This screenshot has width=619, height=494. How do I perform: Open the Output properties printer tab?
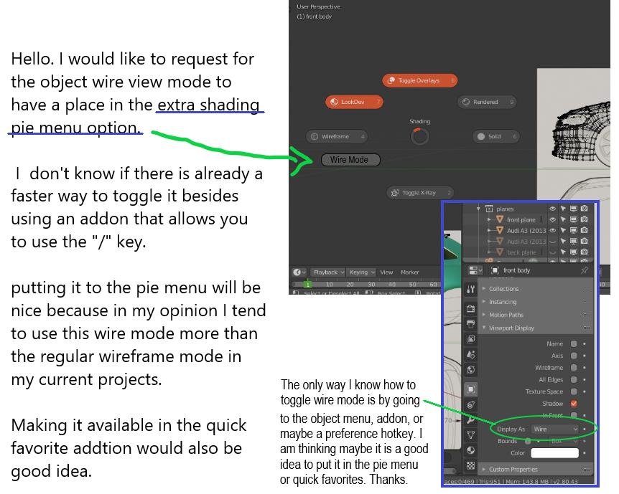[x=470, y=323]
